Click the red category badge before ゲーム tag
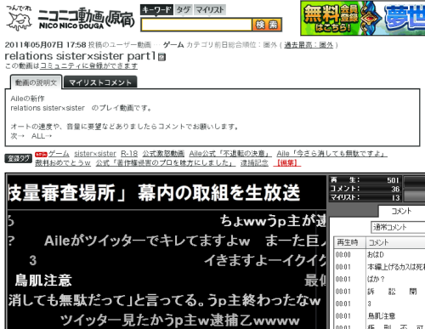This screenshot has width=425, height=329. click(41, 155)
